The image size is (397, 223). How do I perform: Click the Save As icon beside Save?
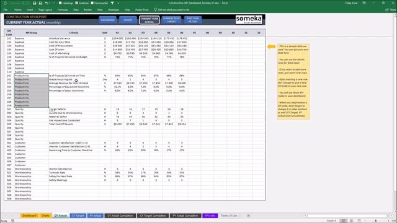[40, 3]
